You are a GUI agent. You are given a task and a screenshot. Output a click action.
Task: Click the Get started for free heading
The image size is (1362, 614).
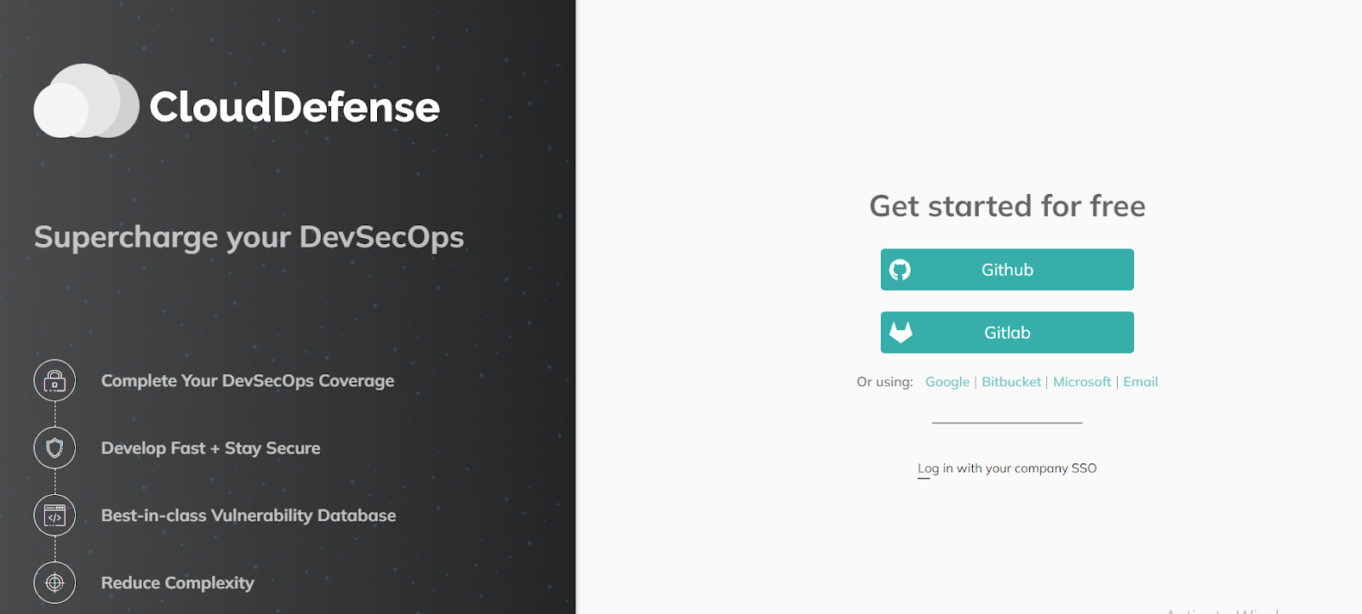point(1007,206)
